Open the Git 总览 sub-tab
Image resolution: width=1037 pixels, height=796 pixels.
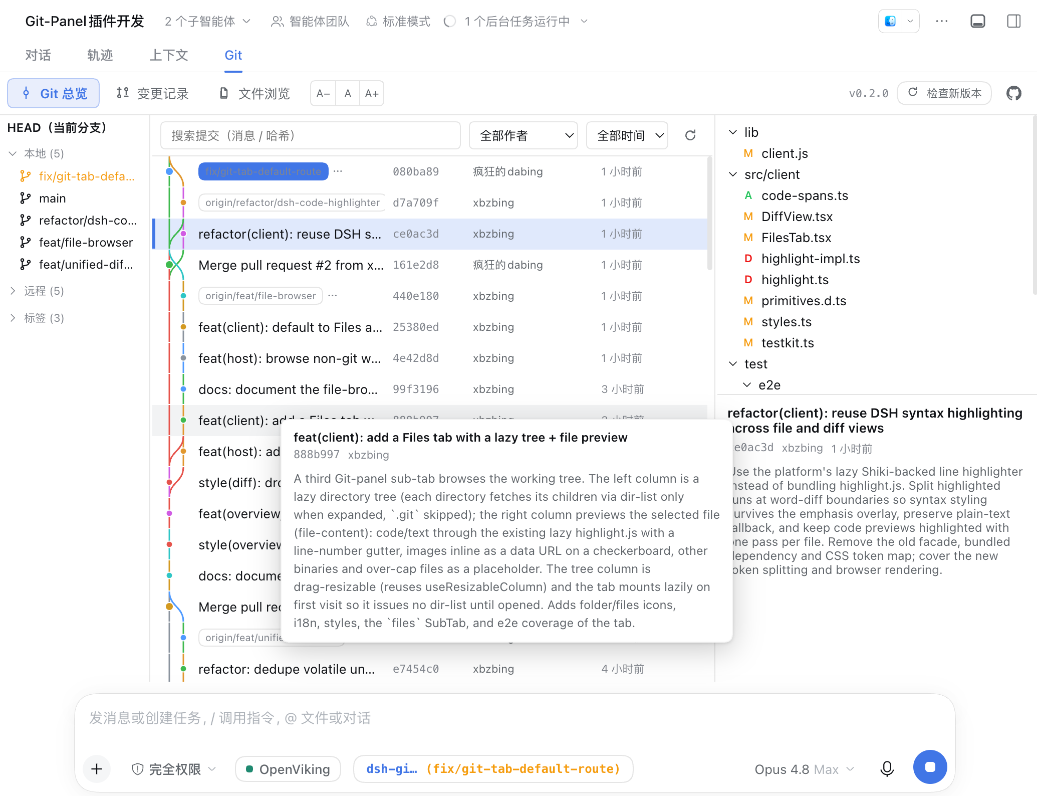[x=54, y=93]
